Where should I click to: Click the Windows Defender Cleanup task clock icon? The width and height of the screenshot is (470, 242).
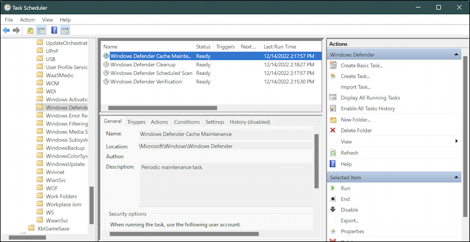click(106, 64)
